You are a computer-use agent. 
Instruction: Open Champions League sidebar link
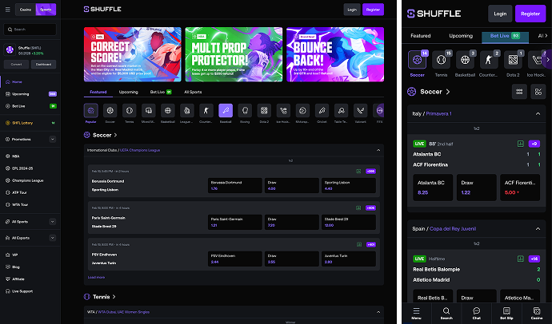(x=27, y=180)
